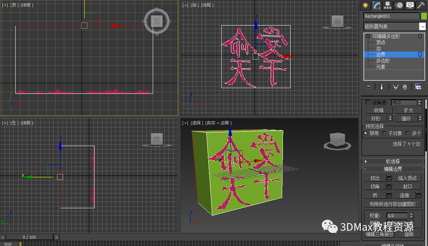
Task: Click the green object color swatch
Action: [x=424, y=16]
